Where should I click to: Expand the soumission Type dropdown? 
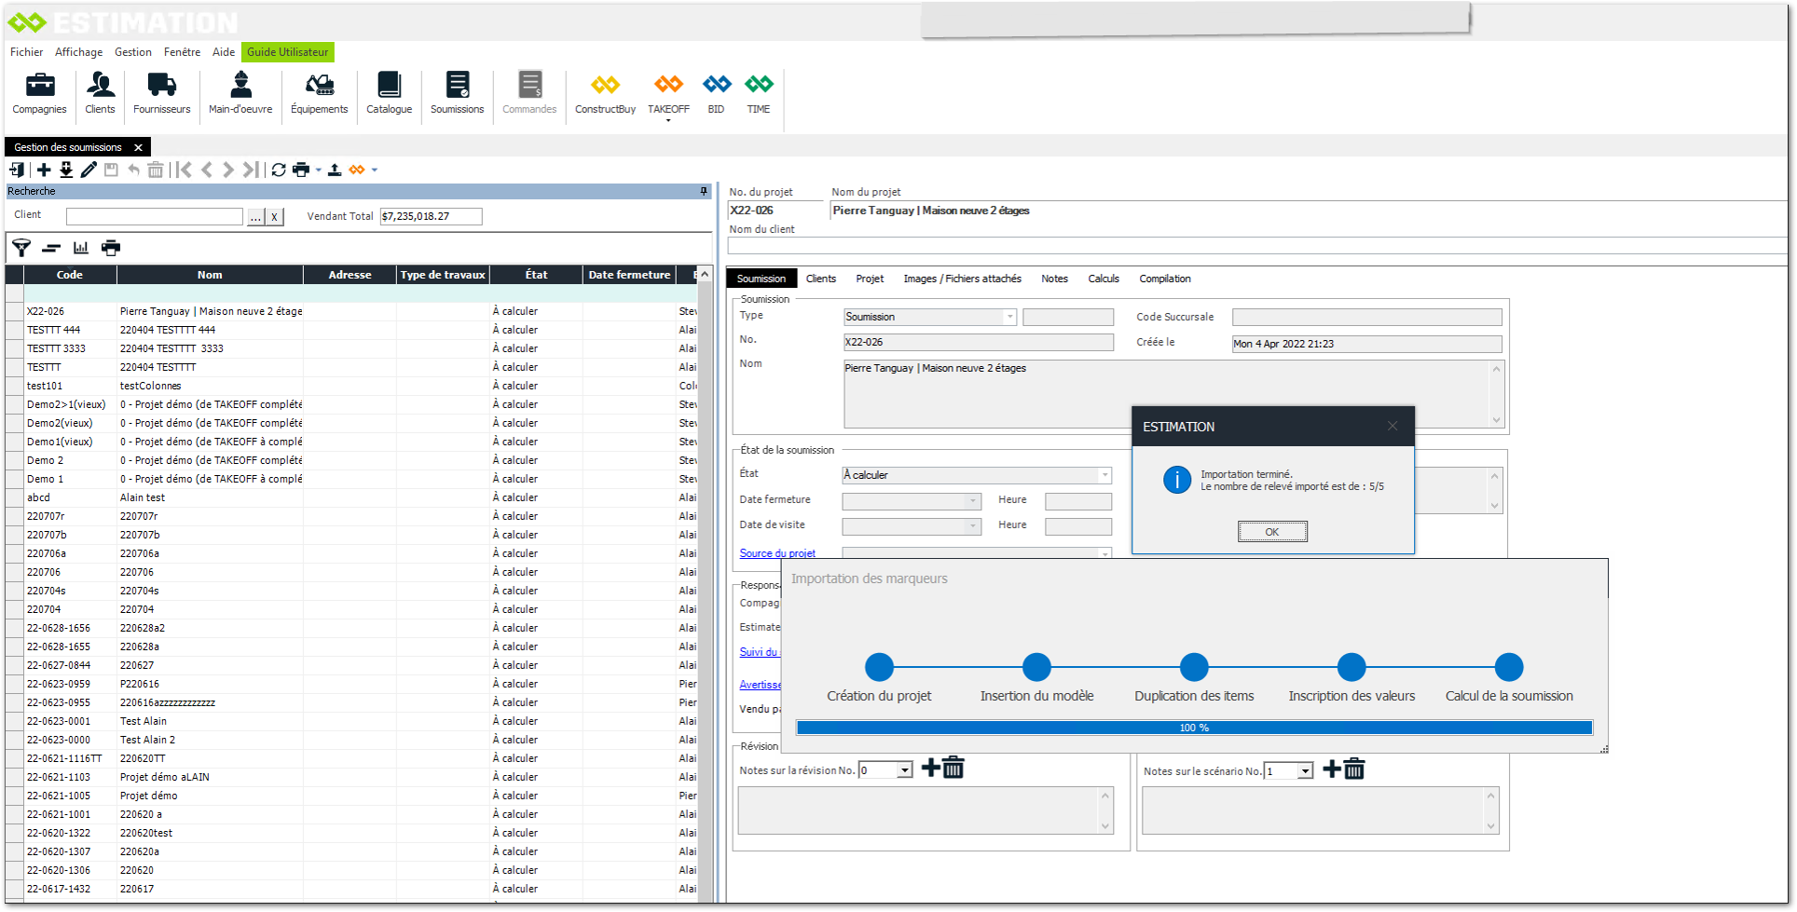coord(1009,318)
